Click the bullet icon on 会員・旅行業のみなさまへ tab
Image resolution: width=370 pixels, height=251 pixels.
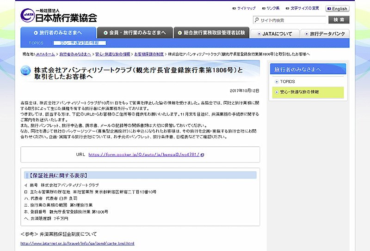click(105, 33)
